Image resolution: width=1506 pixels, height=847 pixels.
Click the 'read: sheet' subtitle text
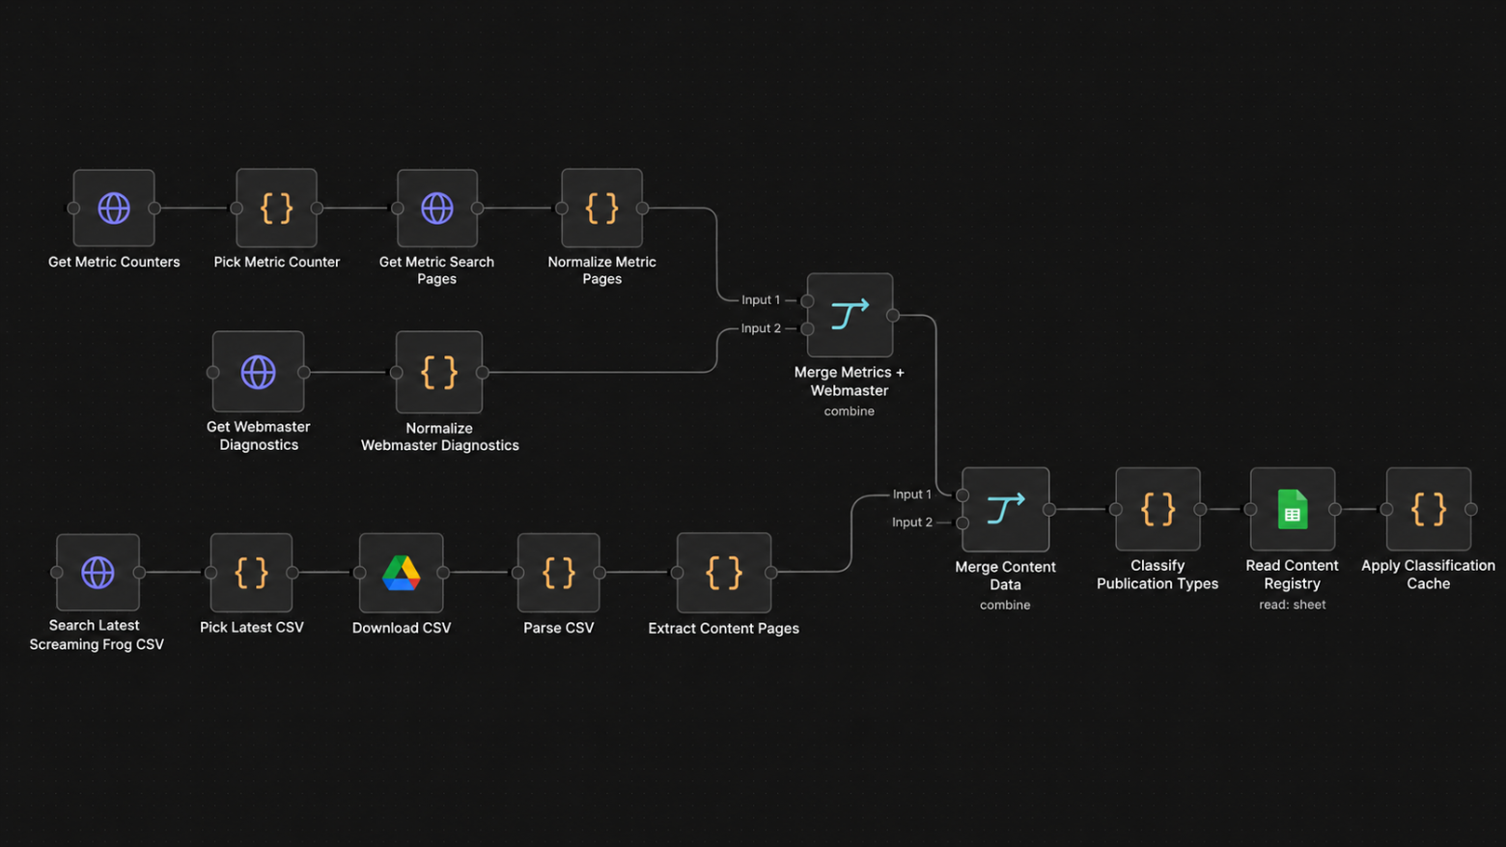pyautogui.click(x=1293, y=605)
